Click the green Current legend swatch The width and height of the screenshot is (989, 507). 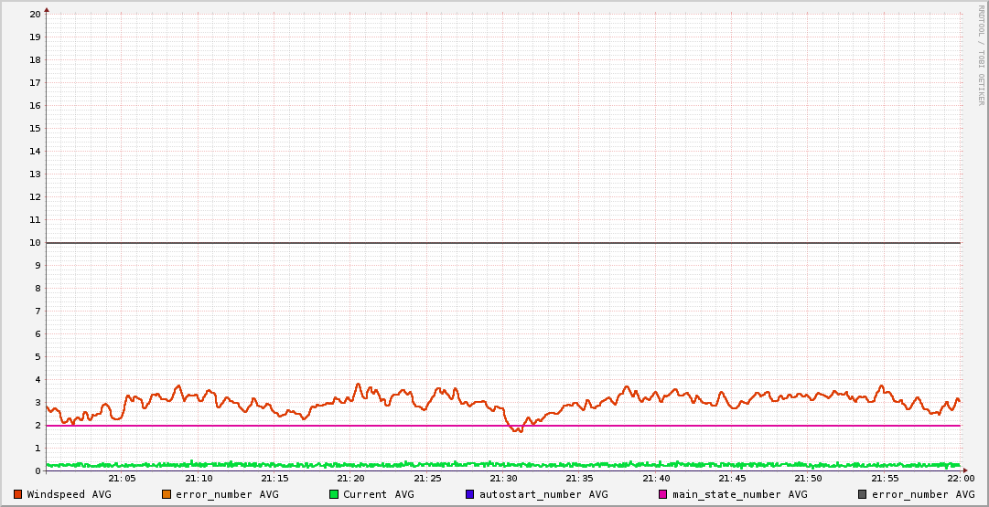(x=334, y=494)
